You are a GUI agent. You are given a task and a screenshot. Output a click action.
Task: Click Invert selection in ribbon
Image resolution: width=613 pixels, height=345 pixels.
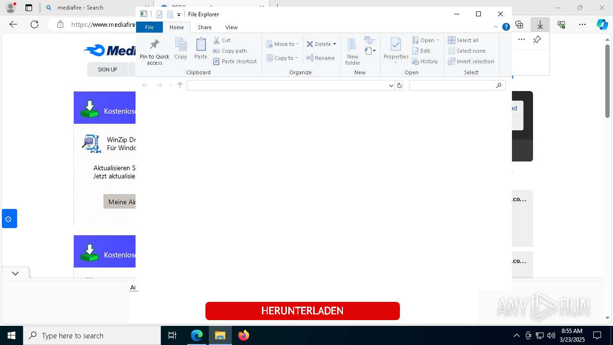[x=471, y=61]
